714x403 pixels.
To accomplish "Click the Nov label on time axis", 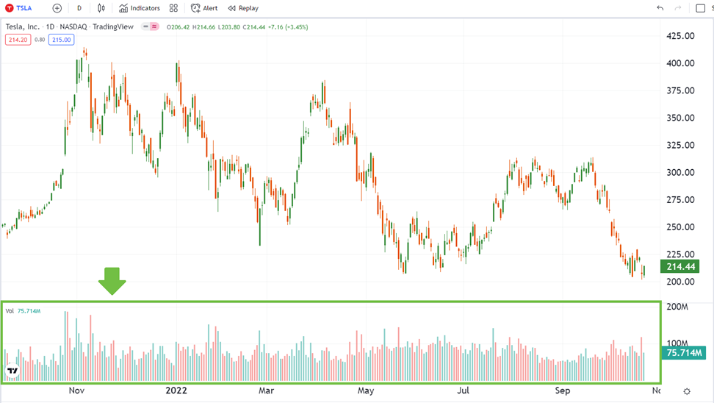I will point(76,390).
